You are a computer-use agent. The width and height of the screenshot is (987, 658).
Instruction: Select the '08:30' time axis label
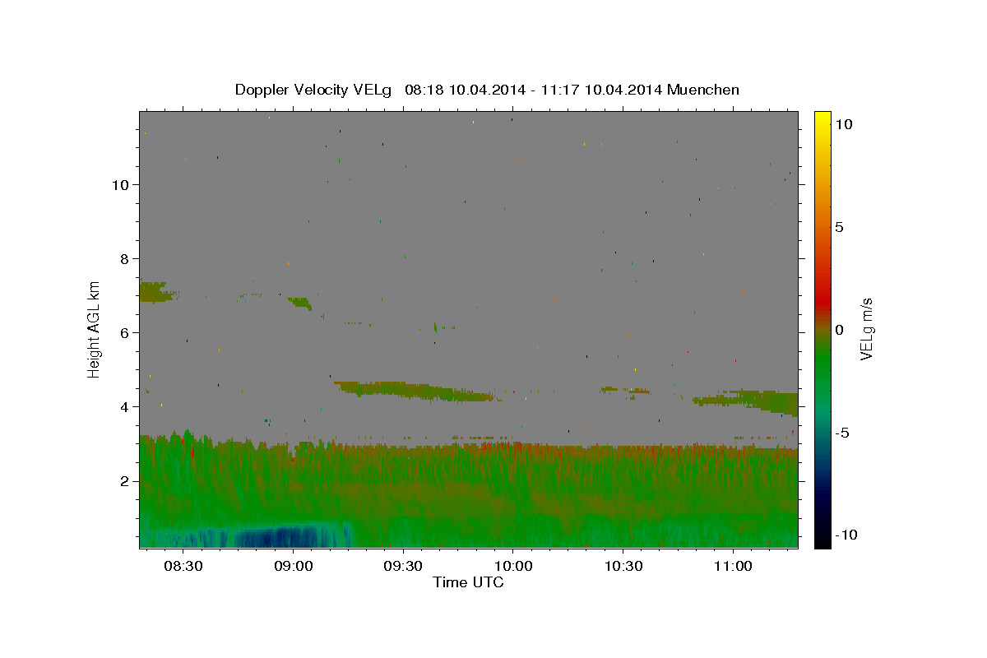183,567
